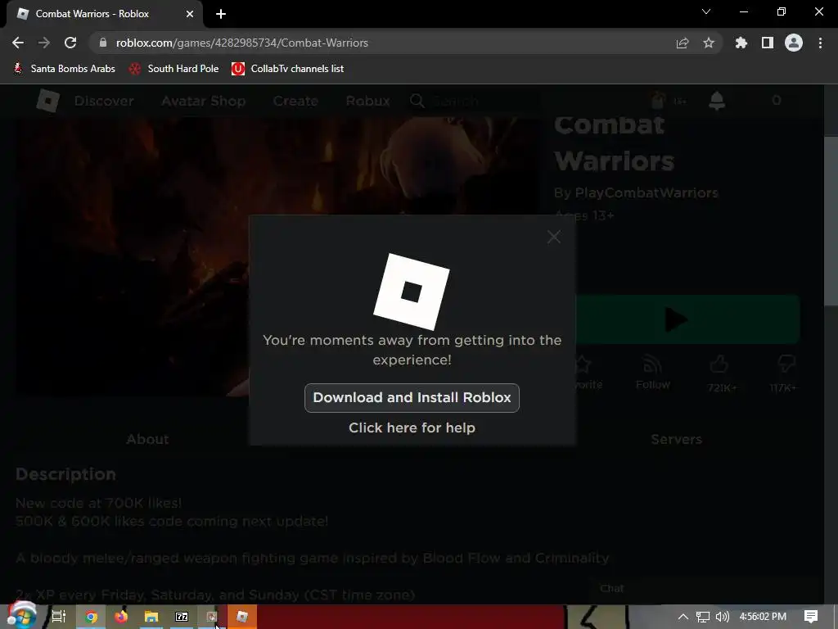
Task: Open the Create menu item
Action: point(295,101)
